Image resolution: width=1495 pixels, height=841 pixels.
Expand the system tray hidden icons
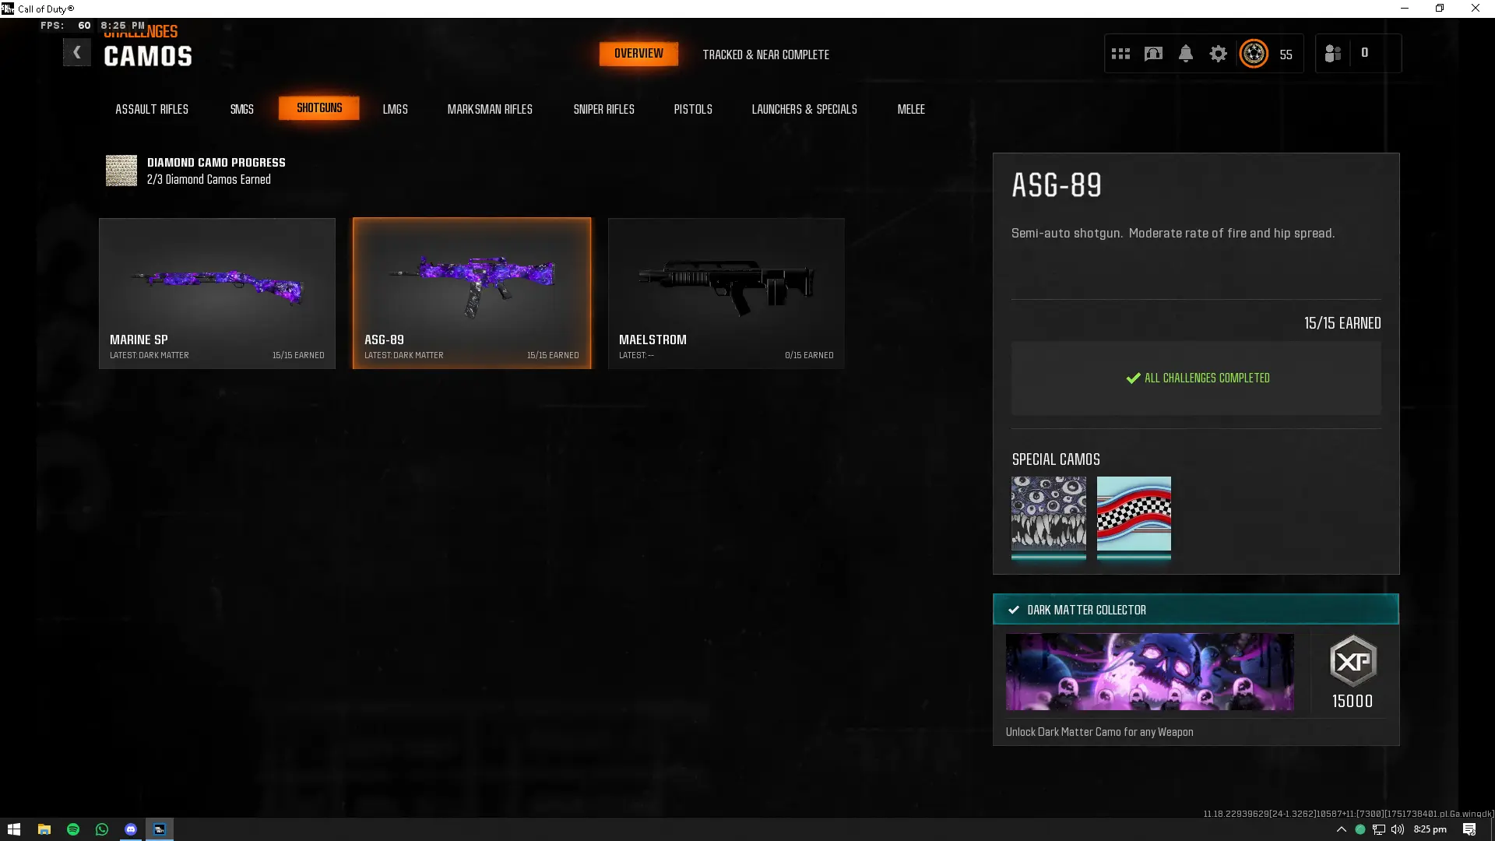pos(1341,829)
